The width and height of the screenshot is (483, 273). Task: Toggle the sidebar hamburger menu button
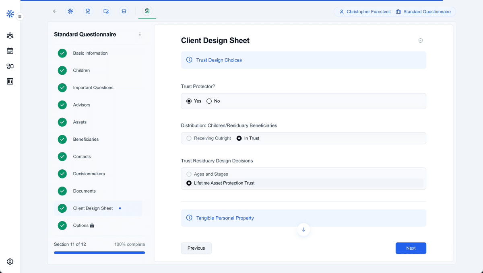[x=20, y=16]
